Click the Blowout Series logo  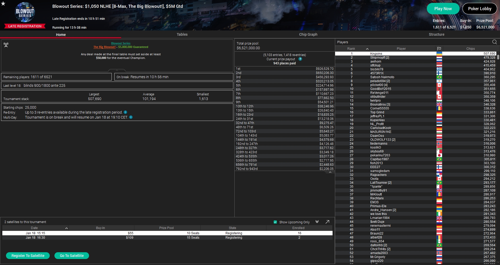pyautogui.click(x=25, y=12)
